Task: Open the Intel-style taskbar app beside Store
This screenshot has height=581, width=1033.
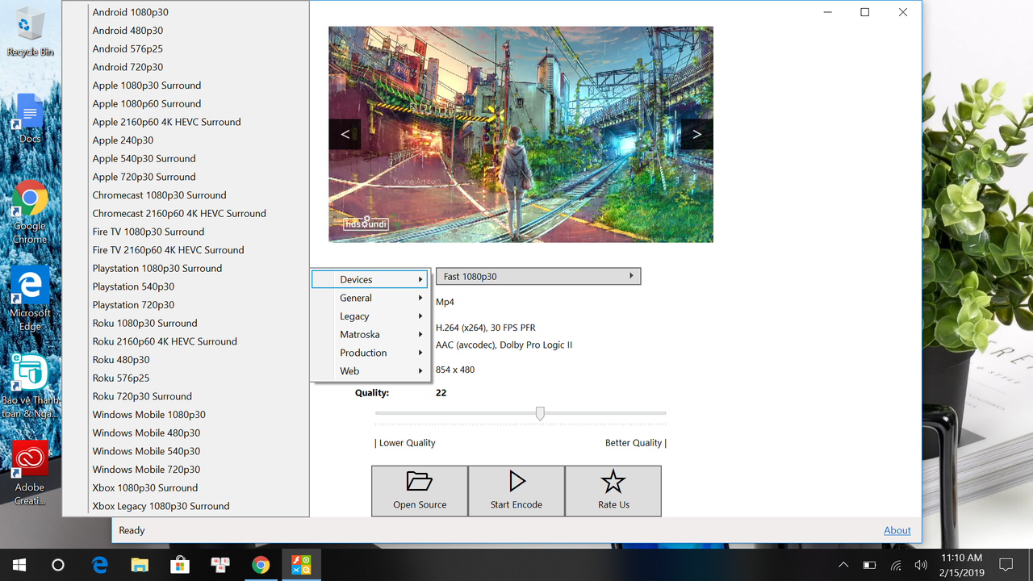Action: tap(220, 565)
